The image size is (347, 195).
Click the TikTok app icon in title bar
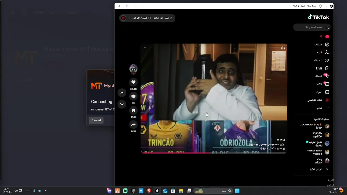pyautogui.click(x=331, y=6)
